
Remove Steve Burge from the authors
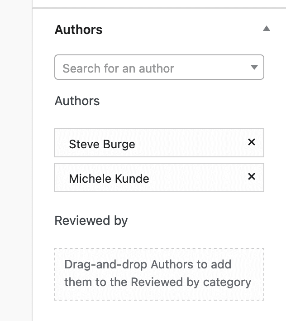[x=252, y=142]
